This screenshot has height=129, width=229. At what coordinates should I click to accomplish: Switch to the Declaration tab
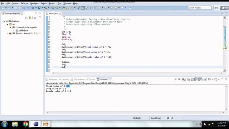pos(78,80)
